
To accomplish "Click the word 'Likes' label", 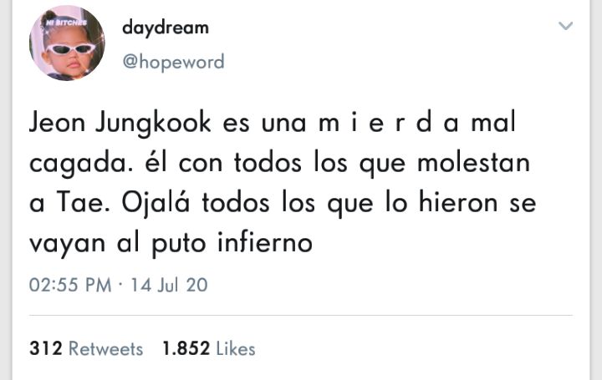I will coord(236,348).
